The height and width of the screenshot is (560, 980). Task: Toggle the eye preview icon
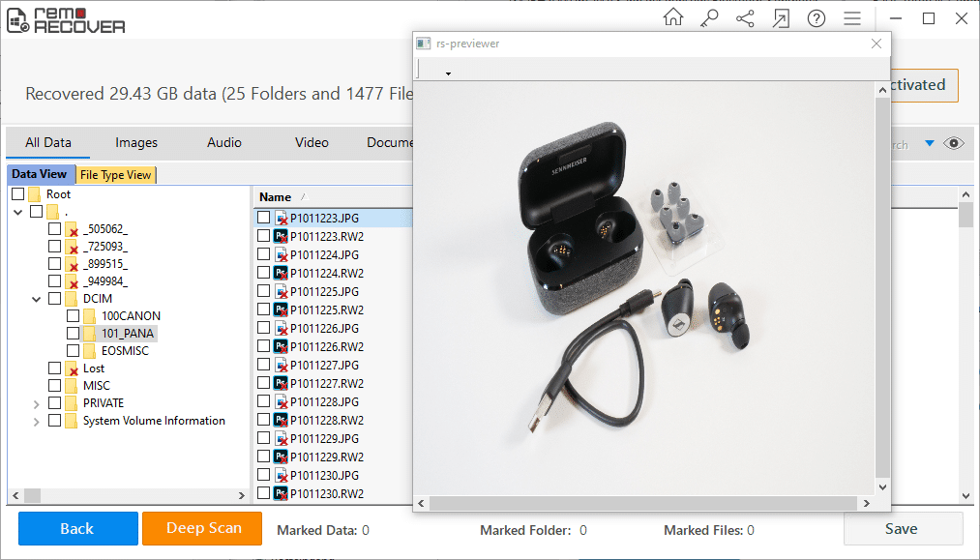[954, 143]
